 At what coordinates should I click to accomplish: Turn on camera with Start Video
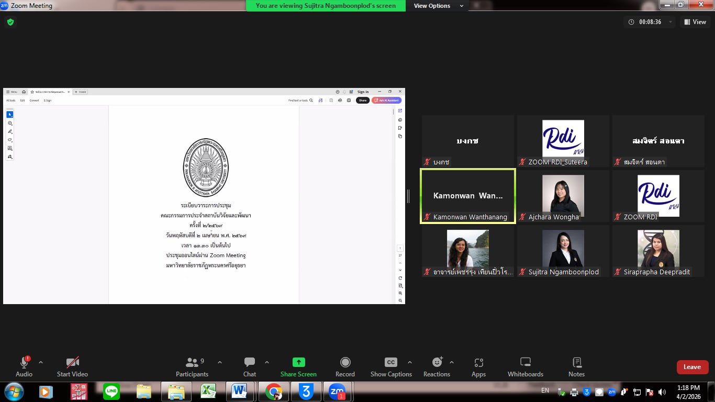click(x=72, y=366)
